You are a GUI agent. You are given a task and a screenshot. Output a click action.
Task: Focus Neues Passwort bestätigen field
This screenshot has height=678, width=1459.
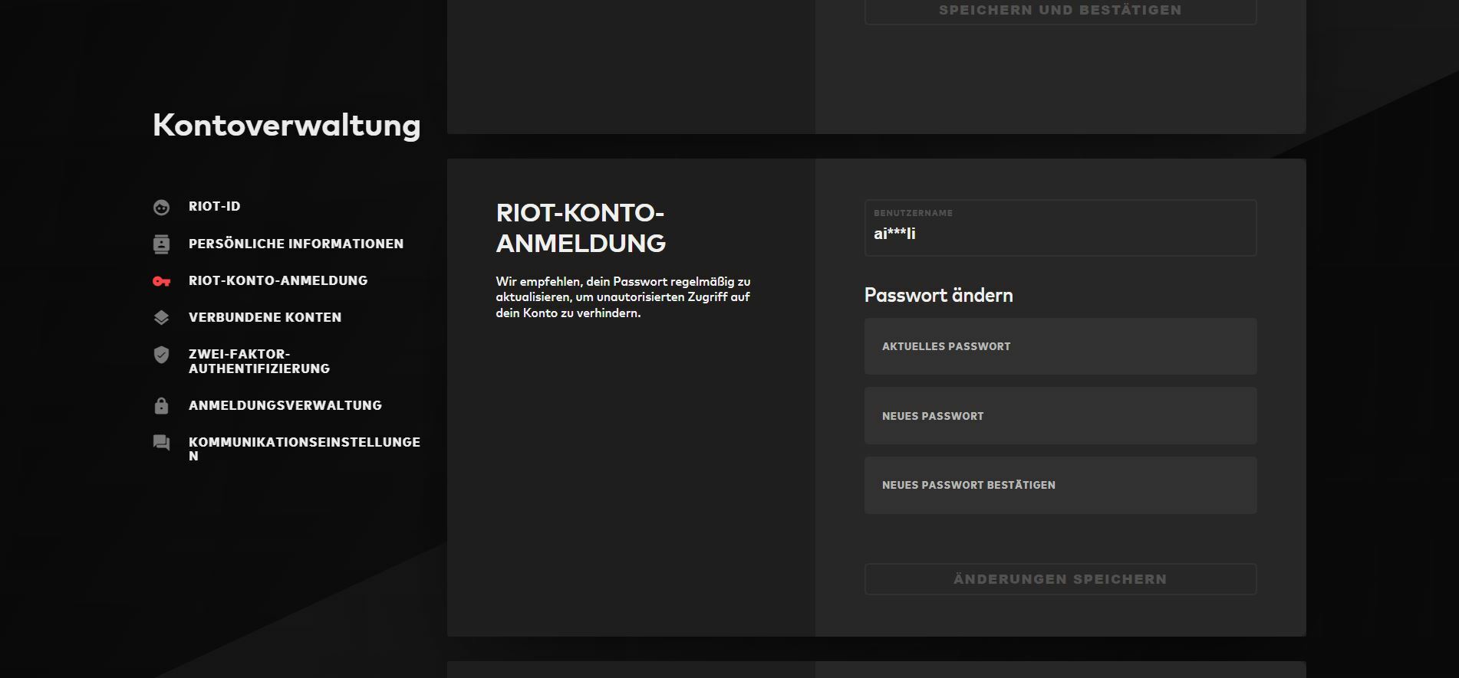click(1060, 485)
